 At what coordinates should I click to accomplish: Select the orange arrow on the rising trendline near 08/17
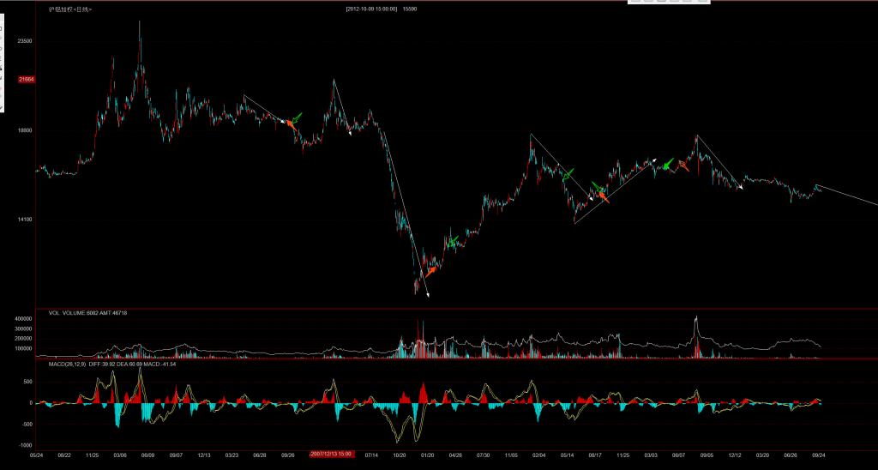tap(602, 196)
